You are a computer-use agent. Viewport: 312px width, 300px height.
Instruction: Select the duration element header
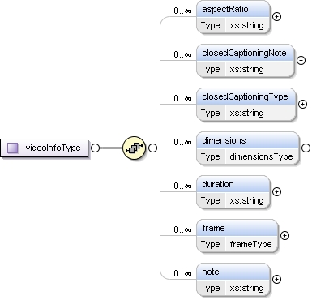click(233, 184)
